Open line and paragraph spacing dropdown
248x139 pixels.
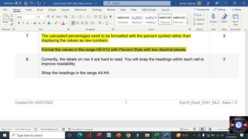(x=93, y=23)
